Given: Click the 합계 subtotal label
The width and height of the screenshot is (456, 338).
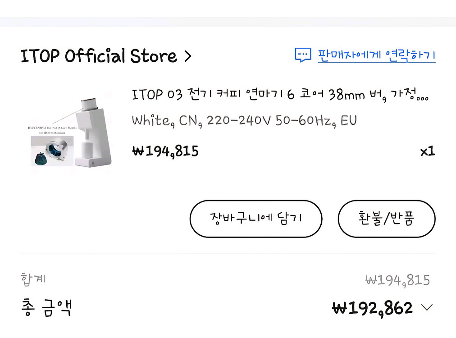Looking at the screenshot, I should click(x=33, y=279).
